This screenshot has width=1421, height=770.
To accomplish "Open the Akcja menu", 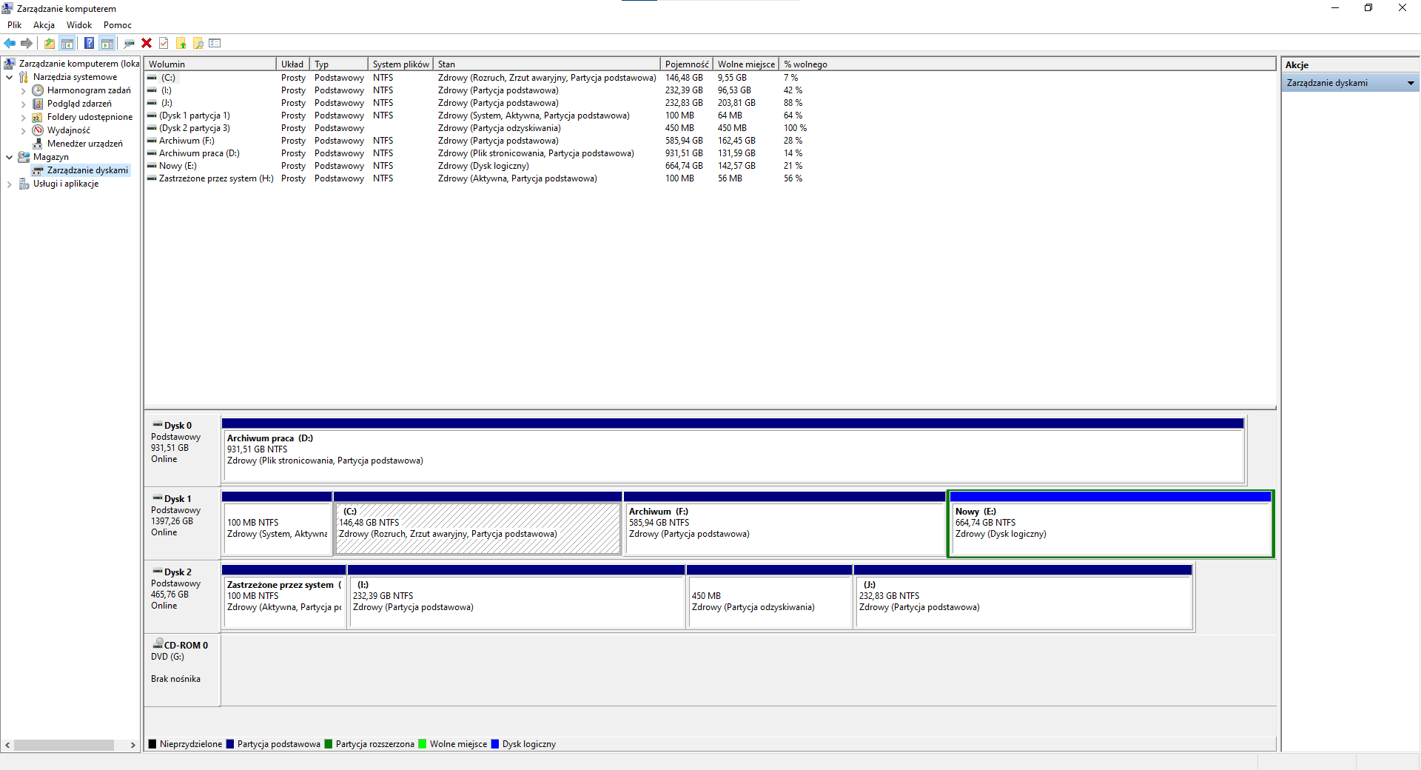I will [44, 25].
